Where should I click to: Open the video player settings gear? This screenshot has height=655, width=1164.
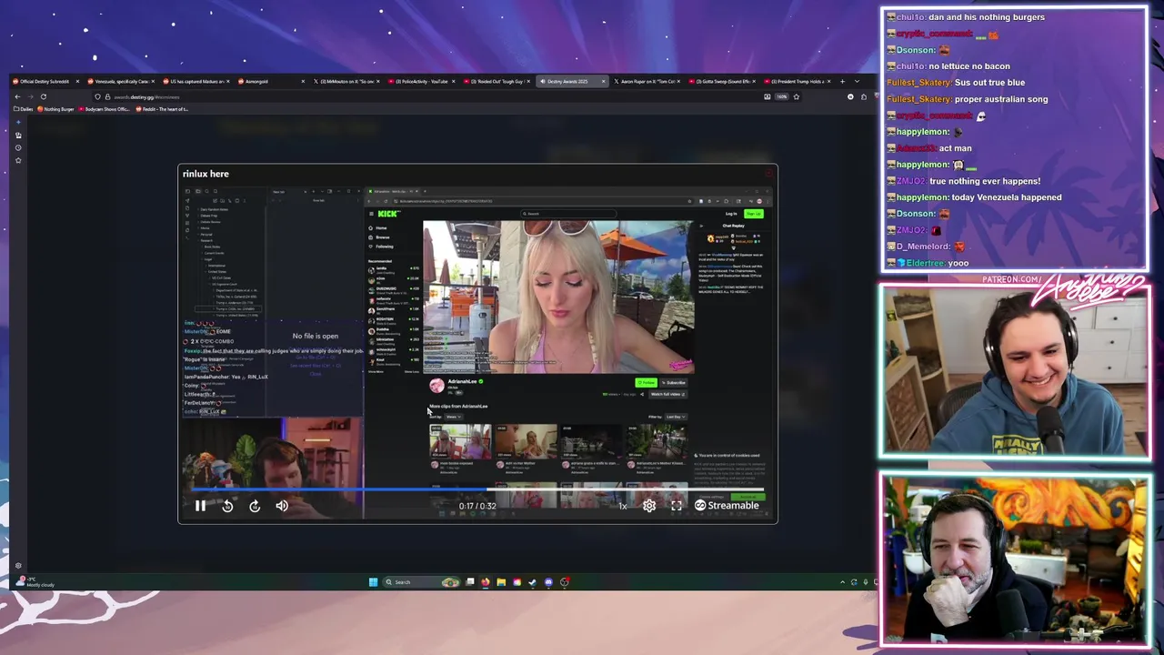click(649, 506)
